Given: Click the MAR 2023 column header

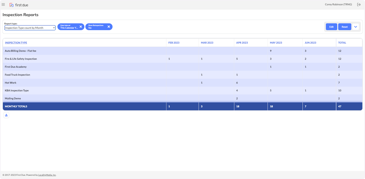Looking at the screenshot, I should [x=207, y=43].
